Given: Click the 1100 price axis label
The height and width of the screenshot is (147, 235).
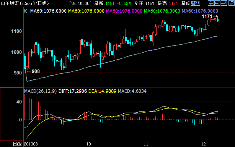Looking at the screenshot, I should [x=16, y=31].
